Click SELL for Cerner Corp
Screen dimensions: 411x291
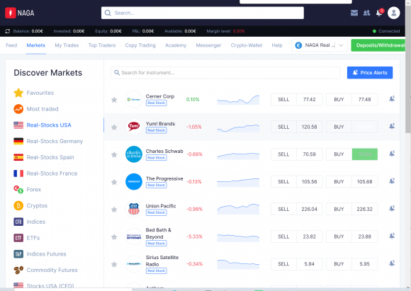(x=283, y=100)
